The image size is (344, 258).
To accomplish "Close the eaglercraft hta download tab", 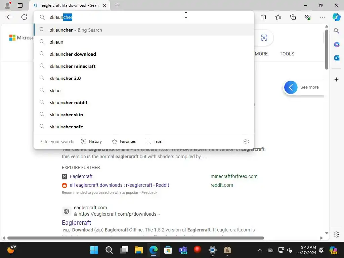I will [105, 5].
